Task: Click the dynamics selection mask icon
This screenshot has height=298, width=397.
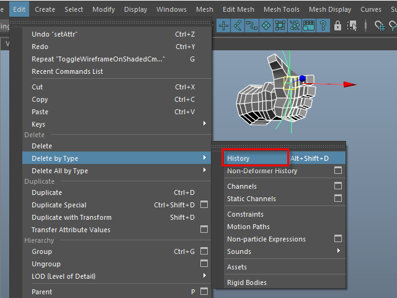Action: 294,25
